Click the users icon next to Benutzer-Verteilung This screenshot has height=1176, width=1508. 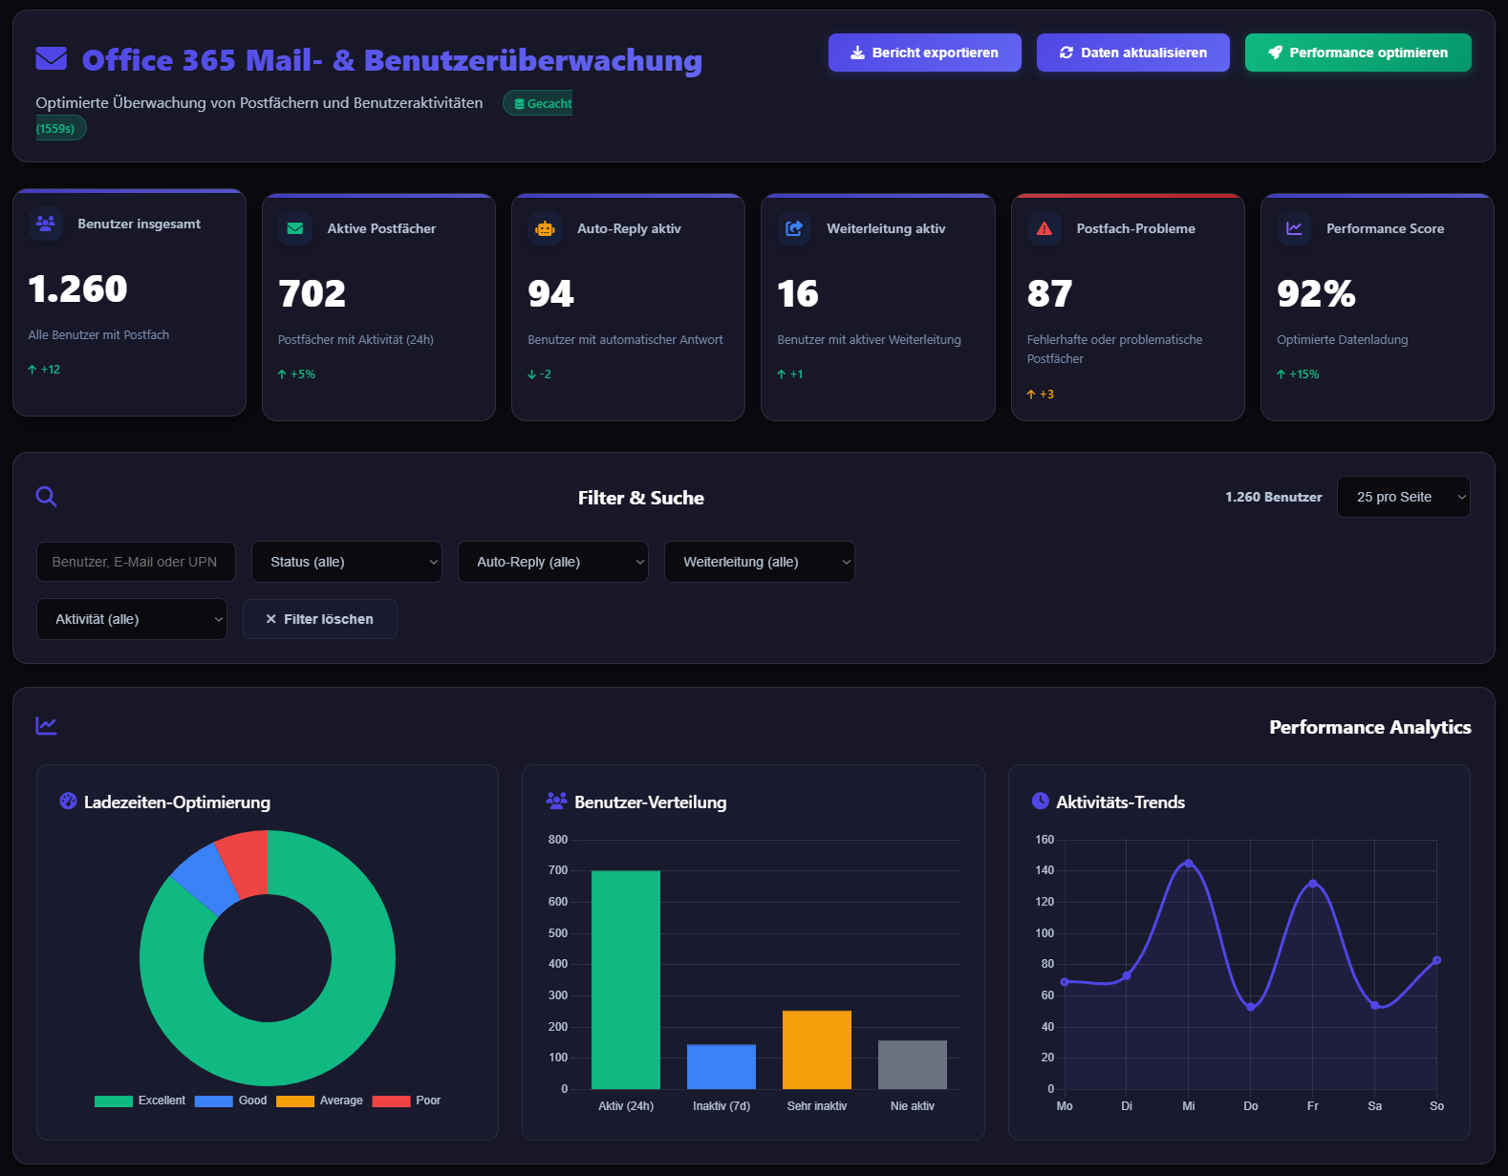(x=556, y=801)
